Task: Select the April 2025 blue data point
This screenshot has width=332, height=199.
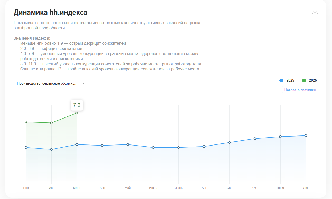Action: tap(102, 146)
